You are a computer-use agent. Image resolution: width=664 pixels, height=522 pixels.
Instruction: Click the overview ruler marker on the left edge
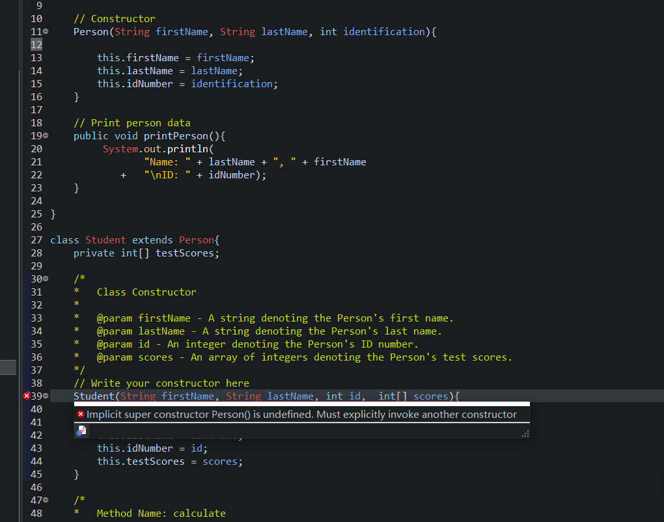[x=8, y=367]
